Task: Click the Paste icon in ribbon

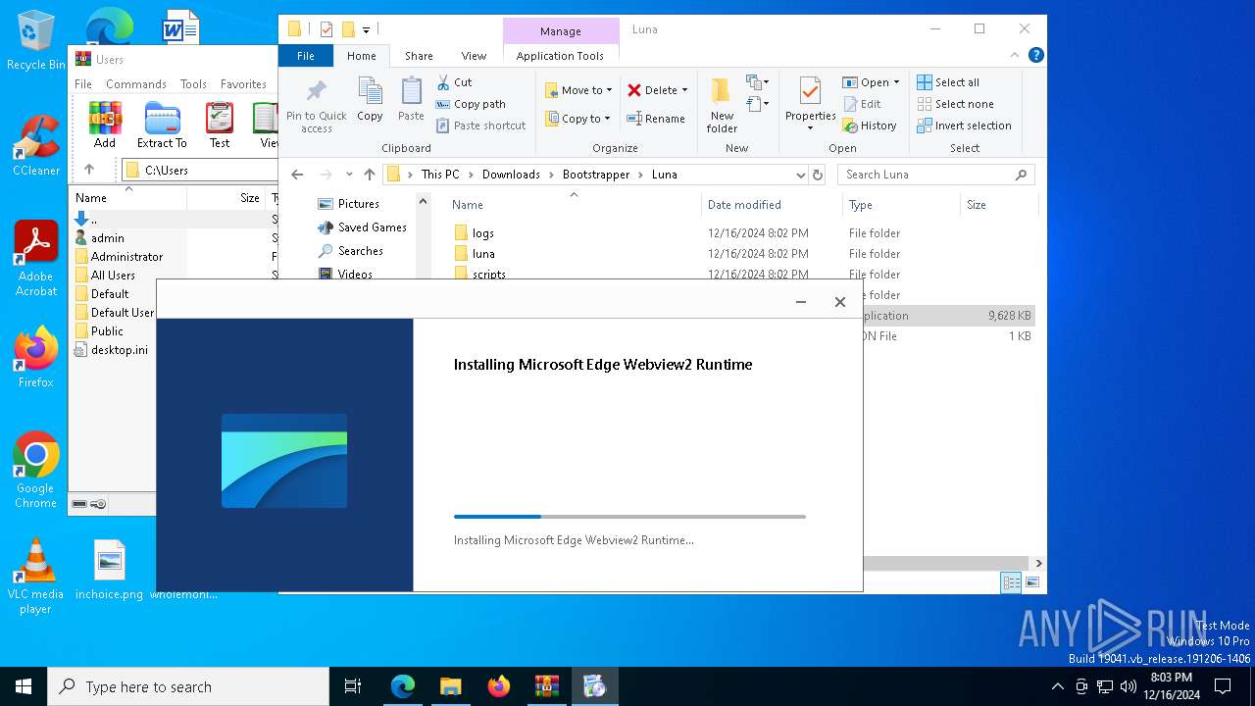Action: point(411,93)
